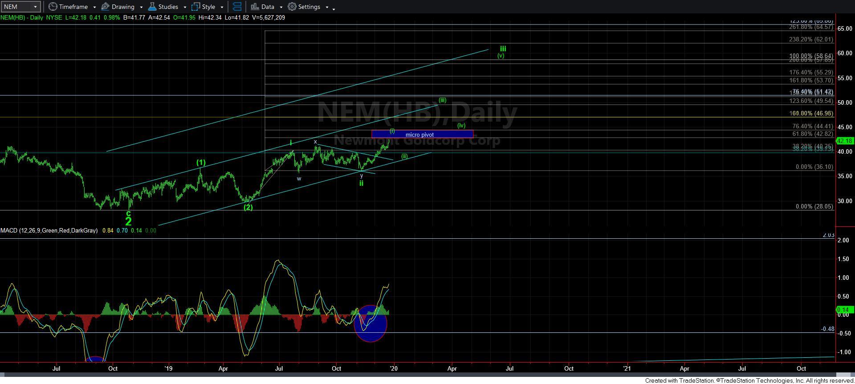Open the Drawing menu label
855x384 pixels.
(x=123, y=7)
